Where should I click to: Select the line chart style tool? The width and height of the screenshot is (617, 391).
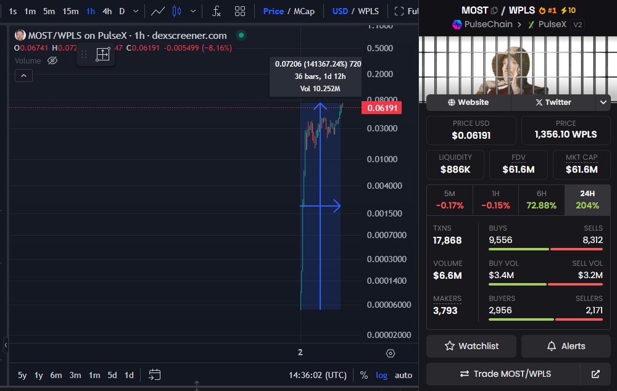point(158,10)
